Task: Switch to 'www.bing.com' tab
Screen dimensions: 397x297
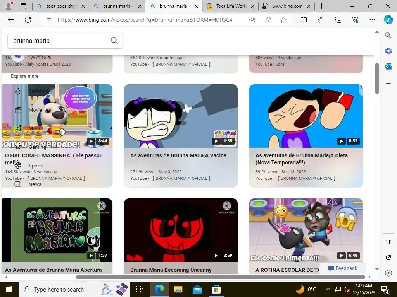Action: click(x=287, y=6)
